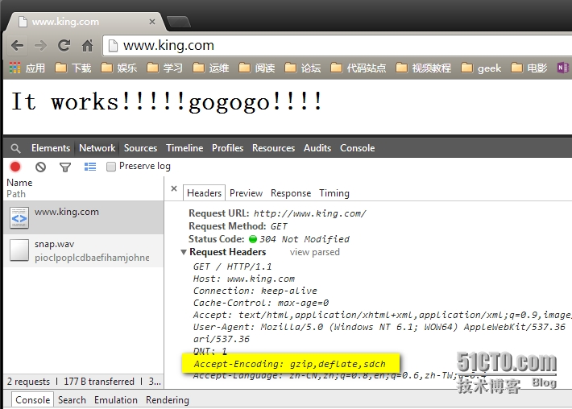
Task: Switch to the Network panel
Action: click(x=97, y=148)
